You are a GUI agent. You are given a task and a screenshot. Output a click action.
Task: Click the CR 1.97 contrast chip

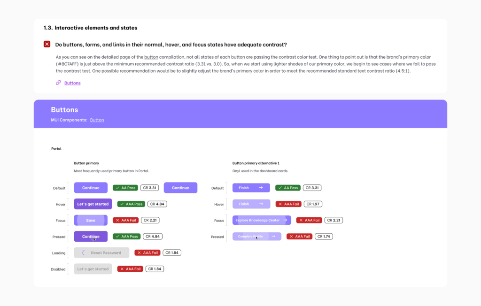pyautogui.click(x=313, y=204)
